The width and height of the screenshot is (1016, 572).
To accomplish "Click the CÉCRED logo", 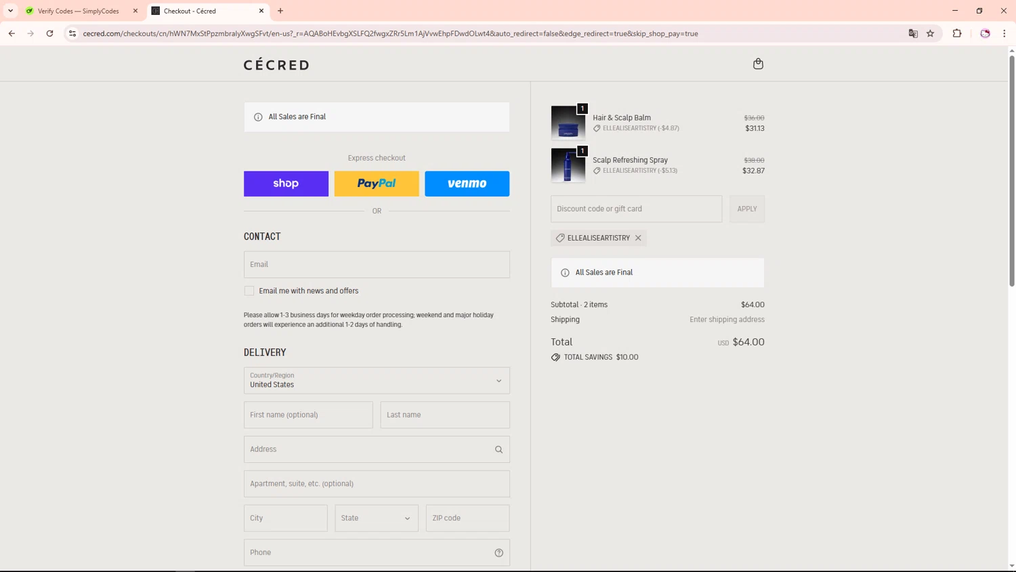I will click(x=276, y=65).
